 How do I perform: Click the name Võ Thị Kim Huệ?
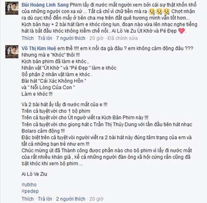point(39,49)
